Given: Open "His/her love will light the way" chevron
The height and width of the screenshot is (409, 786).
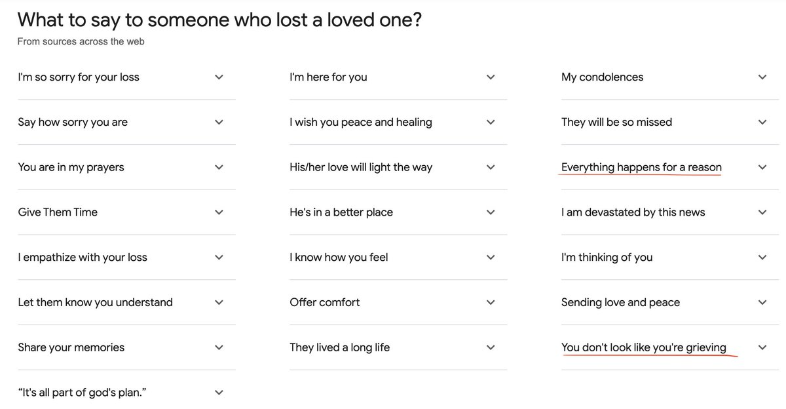Looking at the screenshot, I should 491,167.
